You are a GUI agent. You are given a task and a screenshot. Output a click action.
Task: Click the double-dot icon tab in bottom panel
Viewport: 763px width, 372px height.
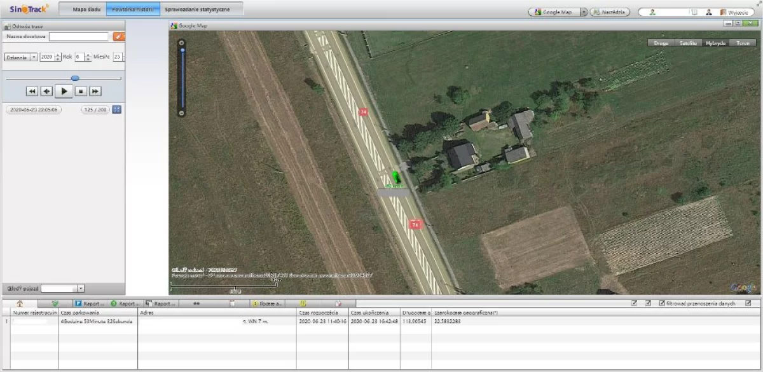(196, 304)
